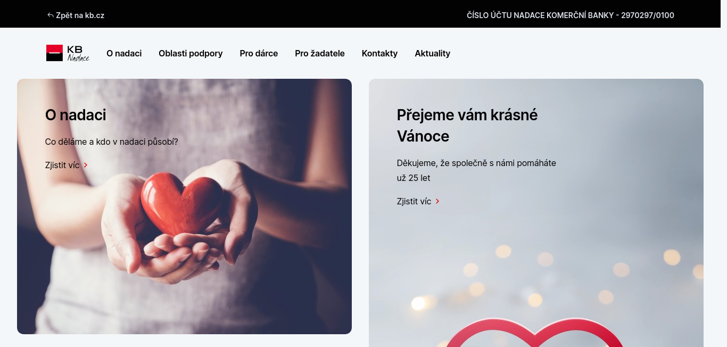Click the foundation account number text

click(571, 15)
